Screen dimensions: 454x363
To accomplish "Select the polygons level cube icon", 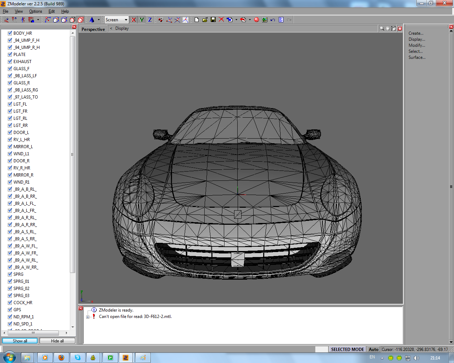I will pyautogui.click(x=64, y=20).
